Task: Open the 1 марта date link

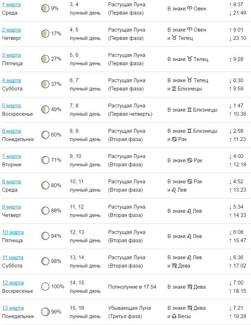Action: point(11,5)
